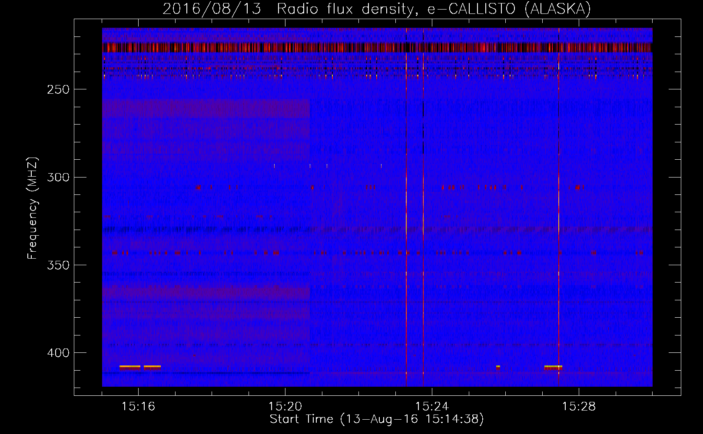Click the 'Frequency (MHZ)' y-axis label
The height and width of the screenshot is (434, 703).
click(33, 208)
